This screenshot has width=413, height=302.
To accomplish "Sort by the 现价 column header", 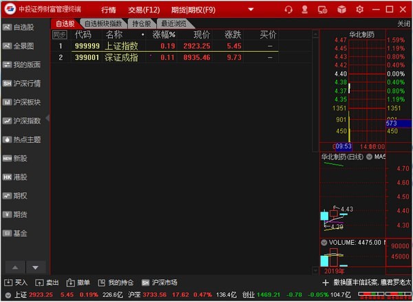I will 202,34.
